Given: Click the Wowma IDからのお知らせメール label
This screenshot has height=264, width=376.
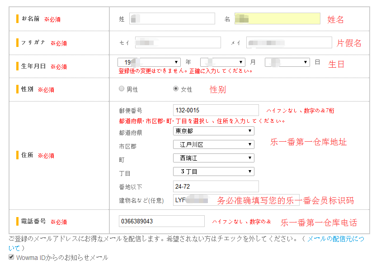Looking at the screenshot, I should (62, 258).
